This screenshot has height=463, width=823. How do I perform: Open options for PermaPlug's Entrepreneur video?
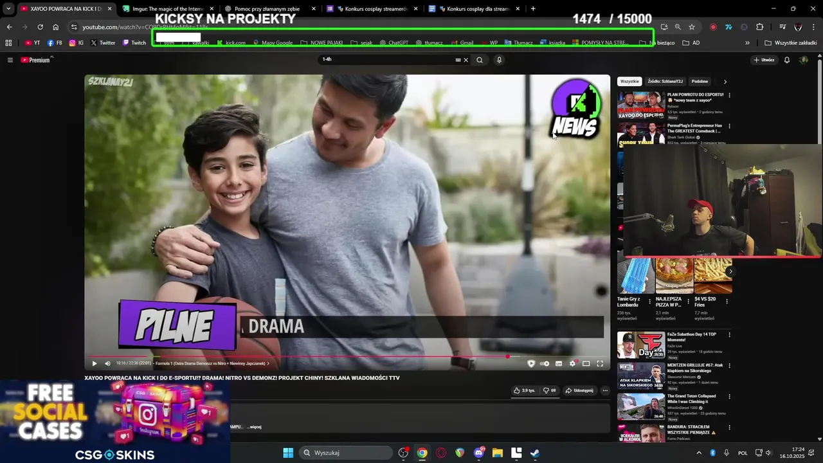pyautogui.click(x=729, y=126)
